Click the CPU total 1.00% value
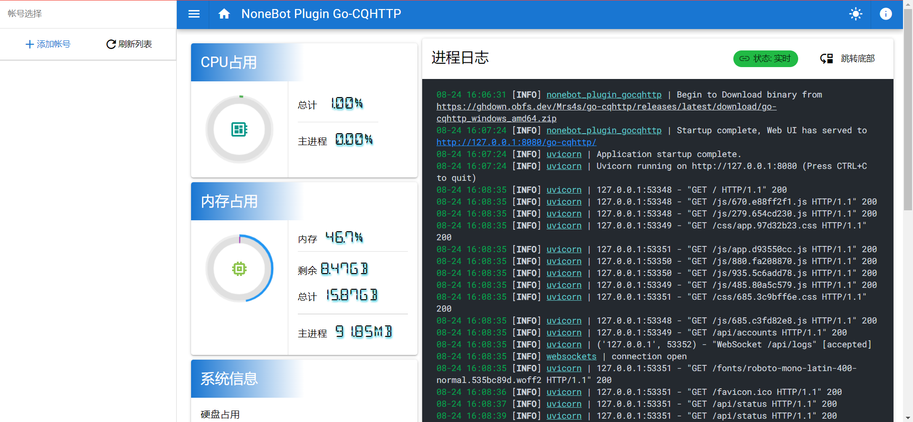This screenshot has width=913, height=422. pos(347,103)
